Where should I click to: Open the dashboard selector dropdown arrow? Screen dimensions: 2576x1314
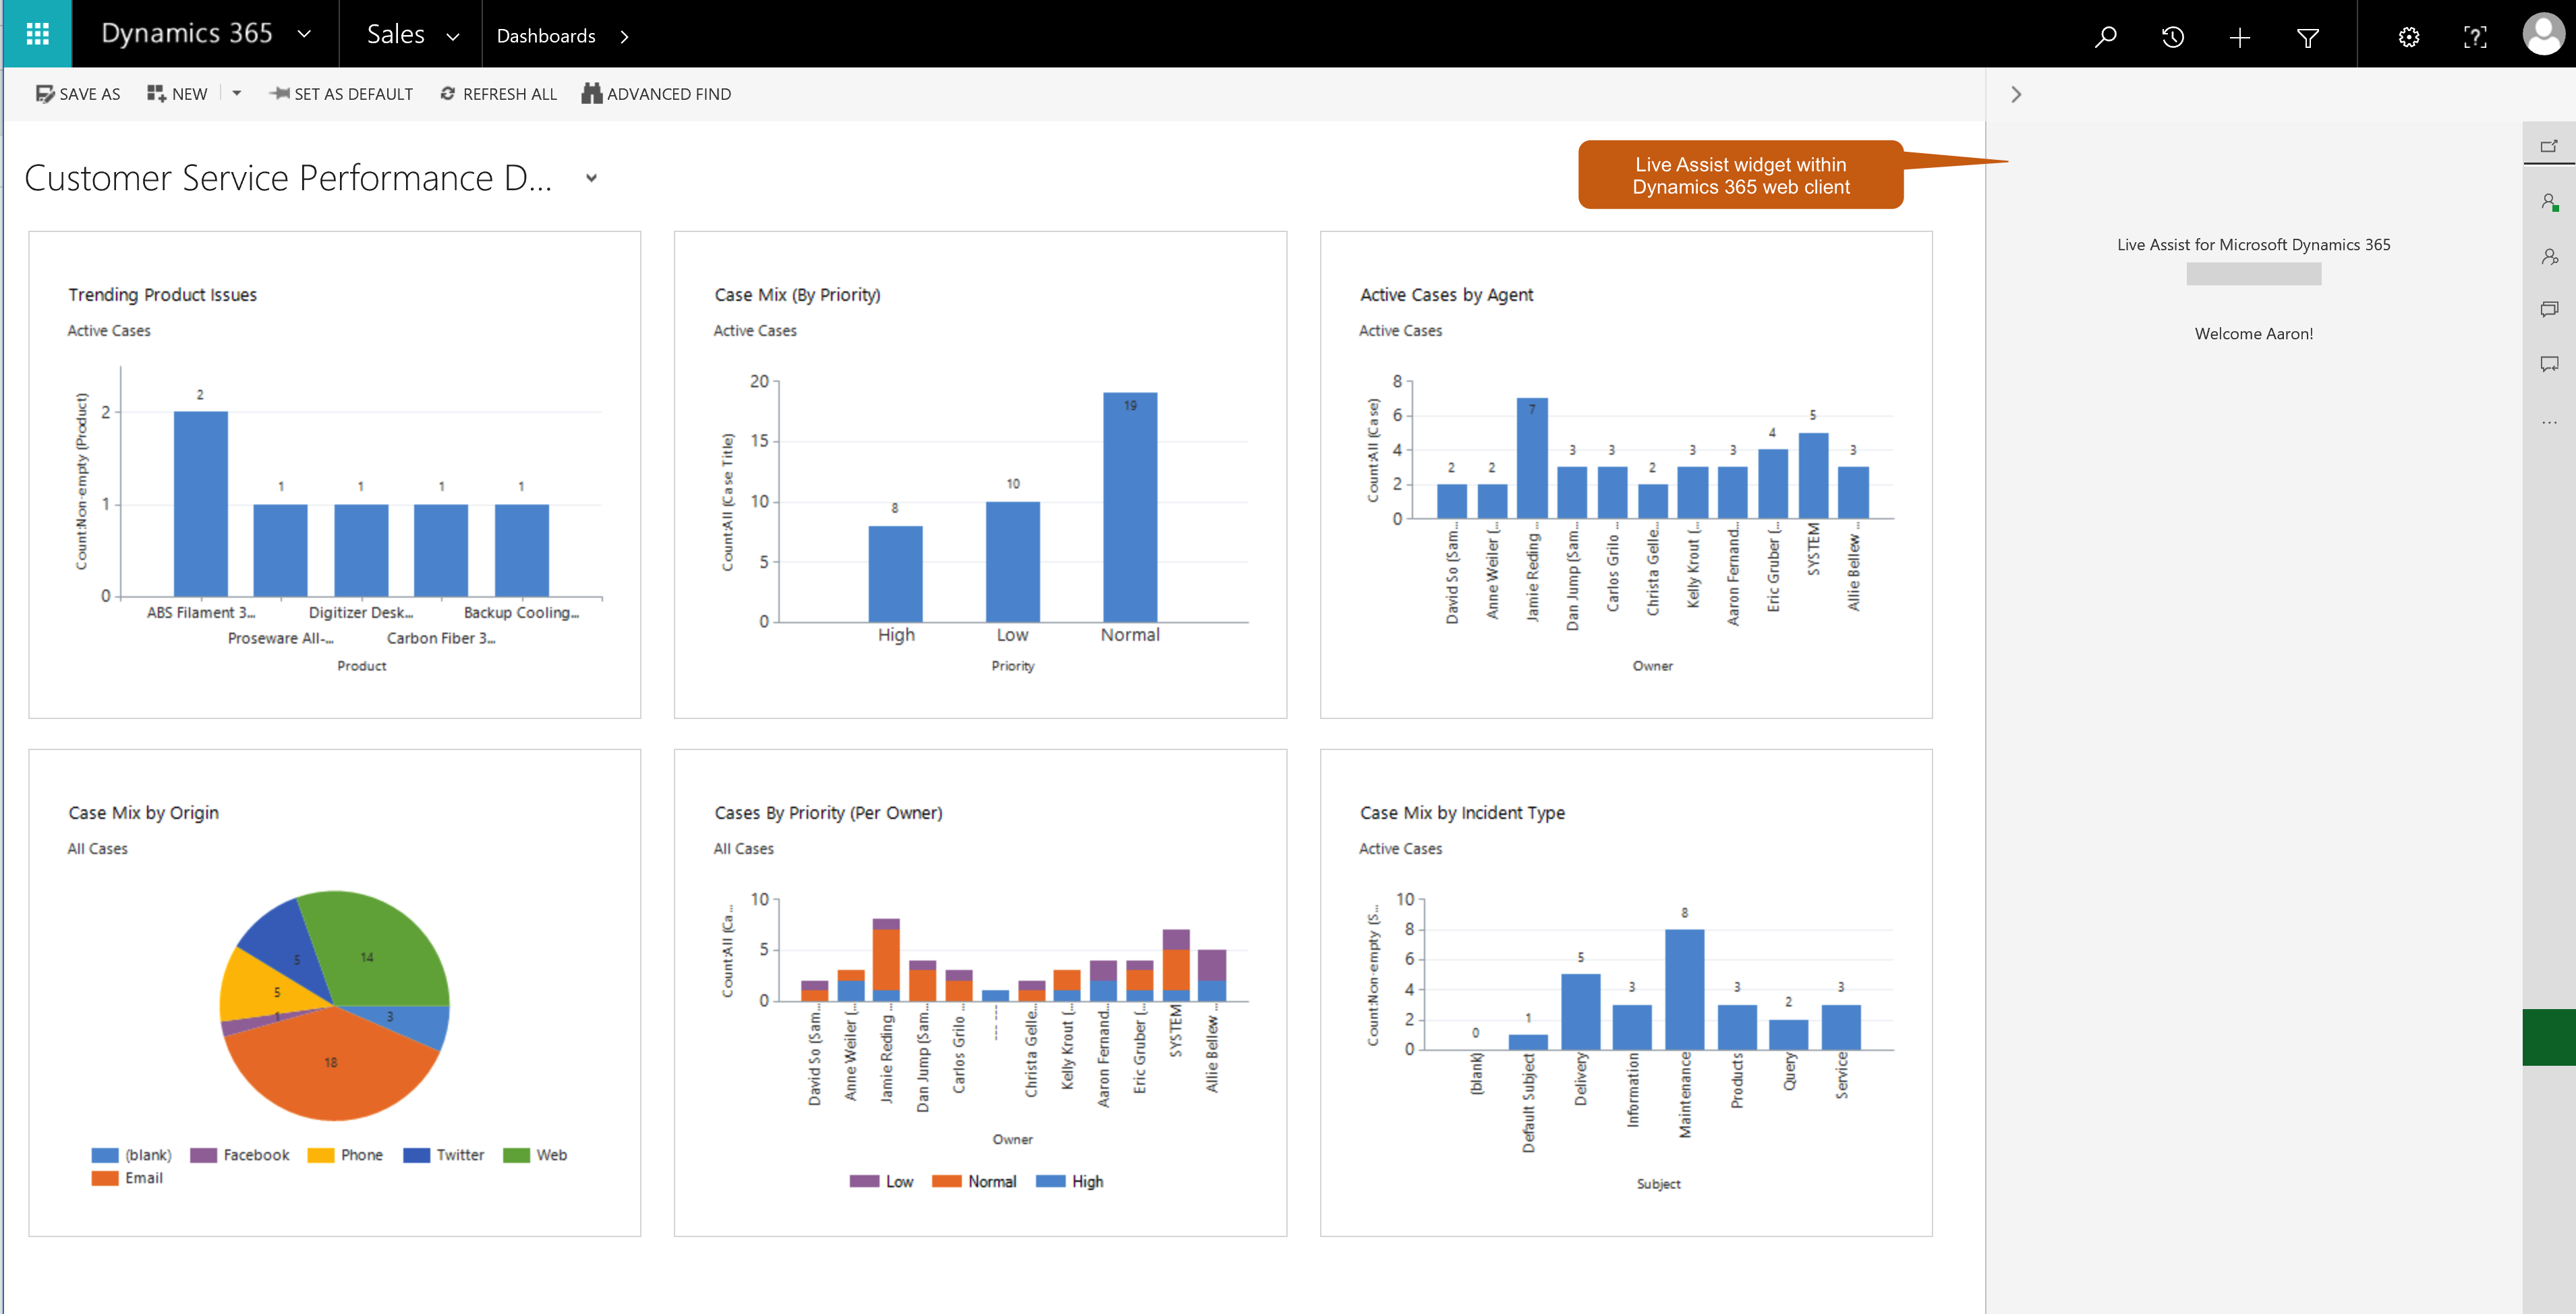(591, 178)
